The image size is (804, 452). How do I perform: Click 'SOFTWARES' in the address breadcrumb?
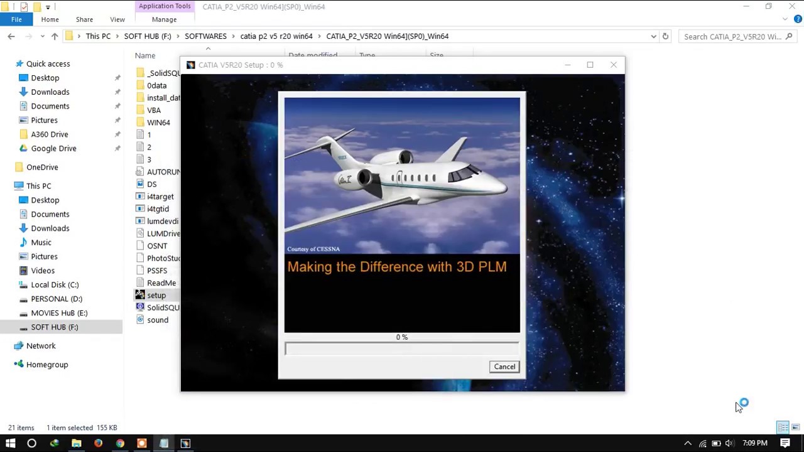(x=205, y=36)
